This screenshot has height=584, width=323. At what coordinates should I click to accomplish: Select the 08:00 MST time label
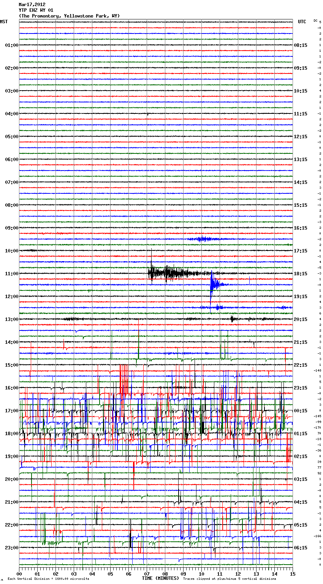click(x=12, y=205)
